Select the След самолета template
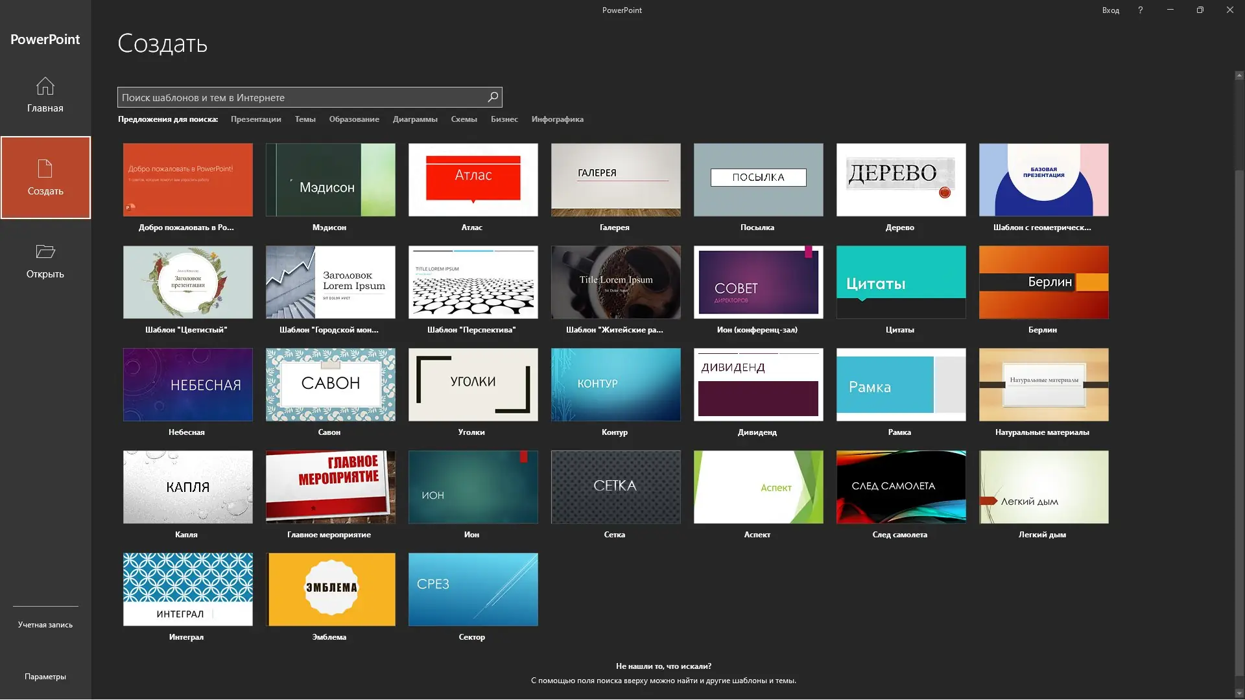 point(901,487)
